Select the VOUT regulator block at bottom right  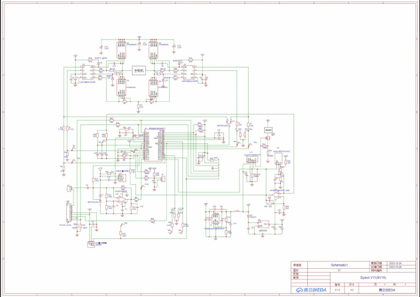pyautogui.click(x=263, y=224)
